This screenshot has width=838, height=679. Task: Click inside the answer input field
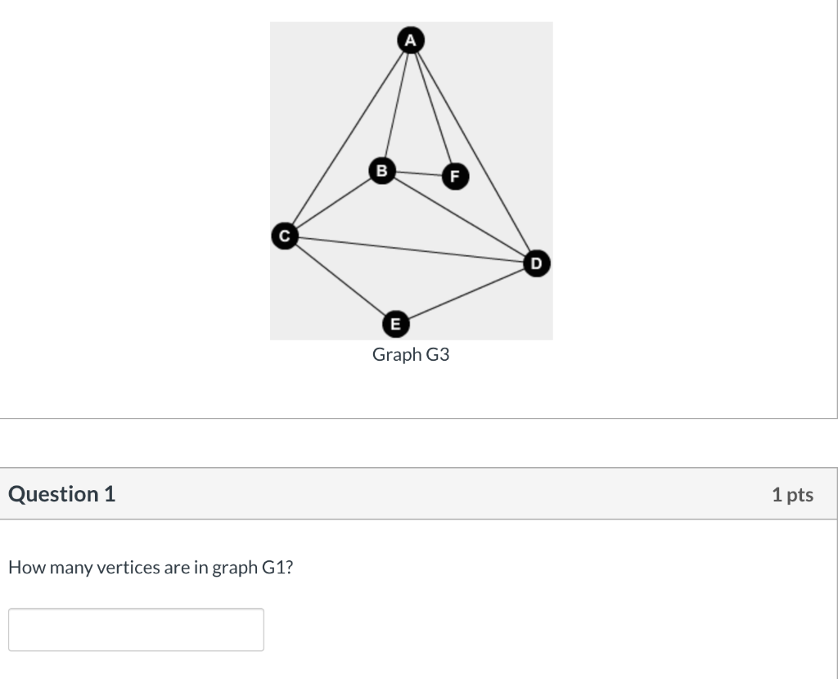coord(136,629)
